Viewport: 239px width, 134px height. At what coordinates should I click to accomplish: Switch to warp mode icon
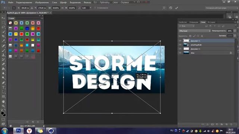164,8
